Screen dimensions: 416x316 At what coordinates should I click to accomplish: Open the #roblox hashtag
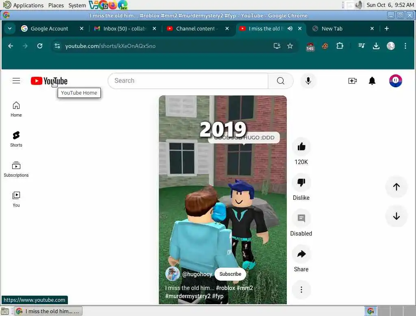[x=225, y=288]
